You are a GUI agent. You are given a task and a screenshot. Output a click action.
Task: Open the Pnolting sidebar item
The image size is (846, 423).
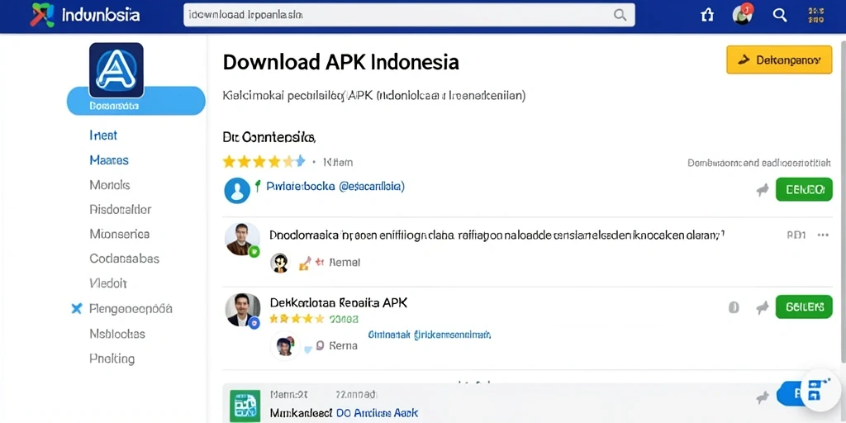(x=112, y=359)
